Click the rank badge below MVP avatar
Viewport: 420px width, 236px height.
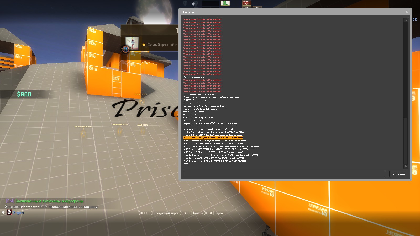125,49
